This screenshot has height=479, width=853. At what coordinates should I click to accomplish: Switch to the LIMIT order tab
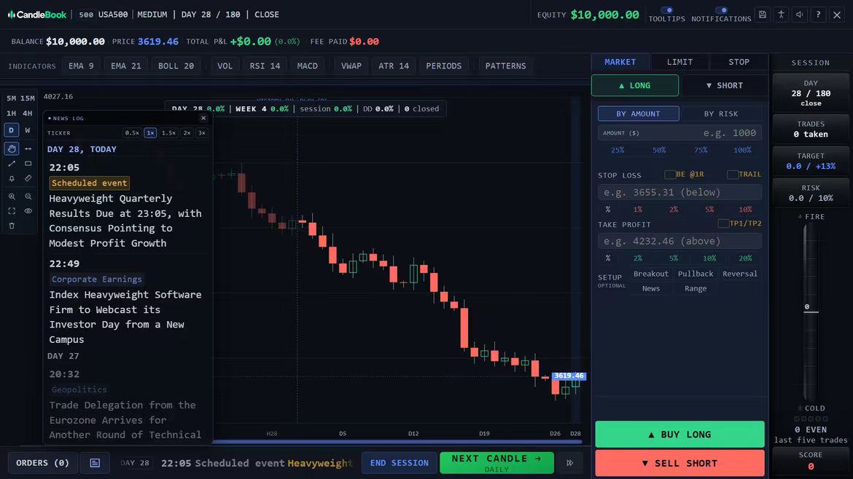pos(680,62)
